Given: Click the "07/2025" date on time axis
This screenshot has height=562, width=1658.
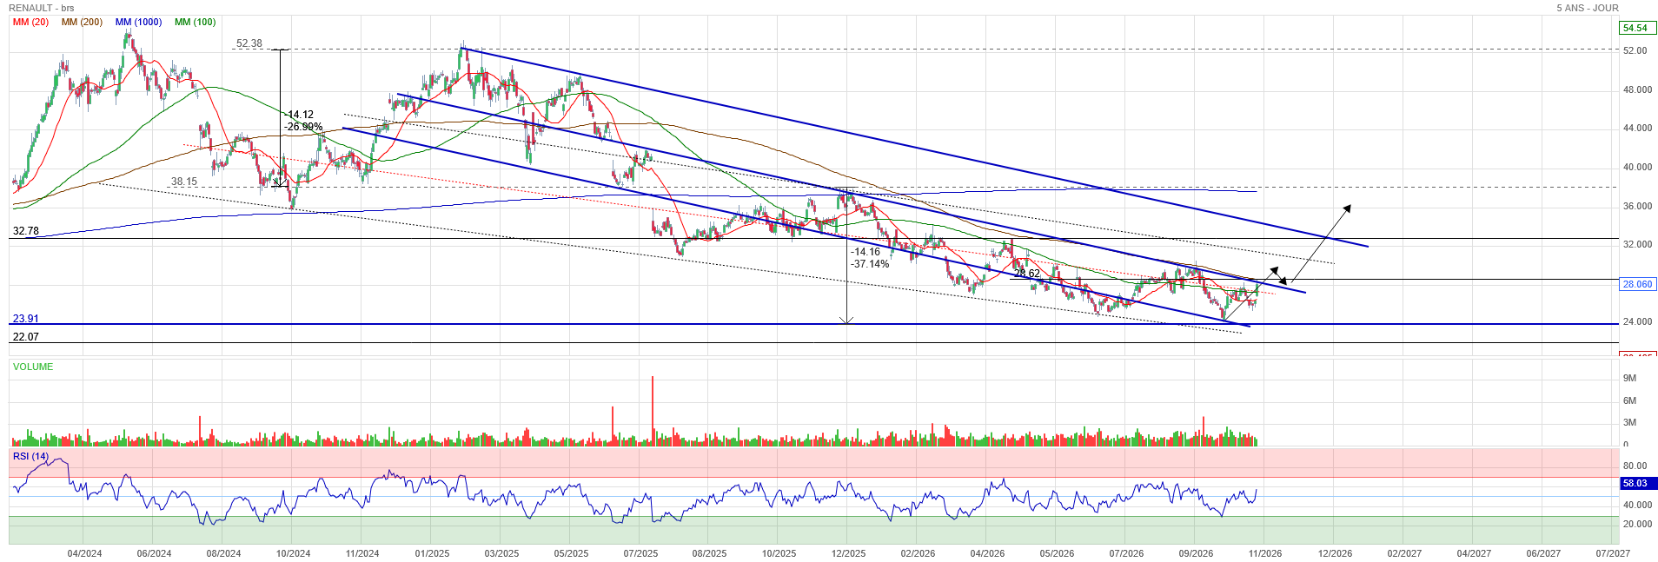Looking at the screenshot, I should (640, 553).
